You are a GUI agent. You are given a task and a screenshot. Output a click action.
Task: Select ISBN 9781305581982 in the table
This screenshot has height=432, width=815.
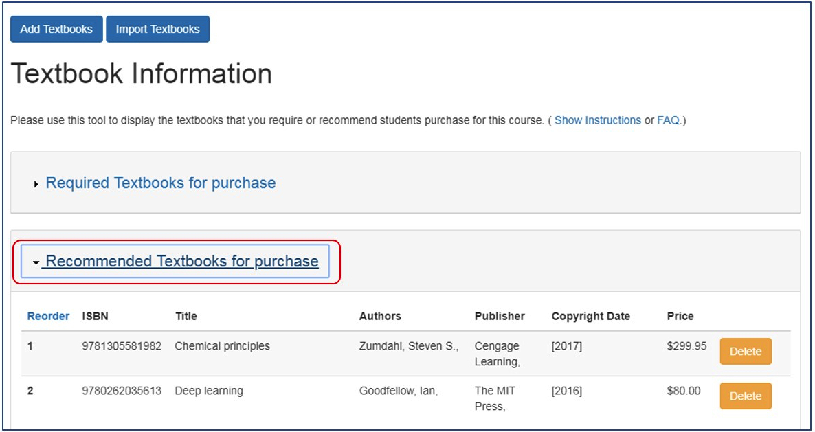pyautogui.click(x=122, y=346)
